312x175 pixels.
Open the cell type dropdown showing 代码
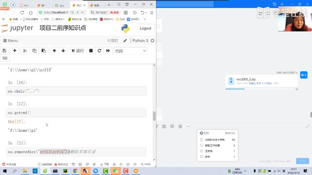click(x=131, y=51)
